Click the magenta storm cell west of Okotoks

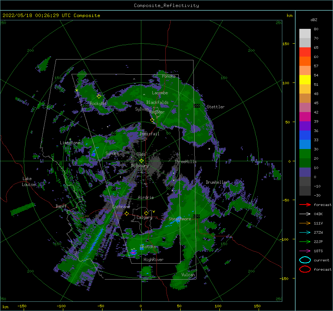(x=133, y=252)
